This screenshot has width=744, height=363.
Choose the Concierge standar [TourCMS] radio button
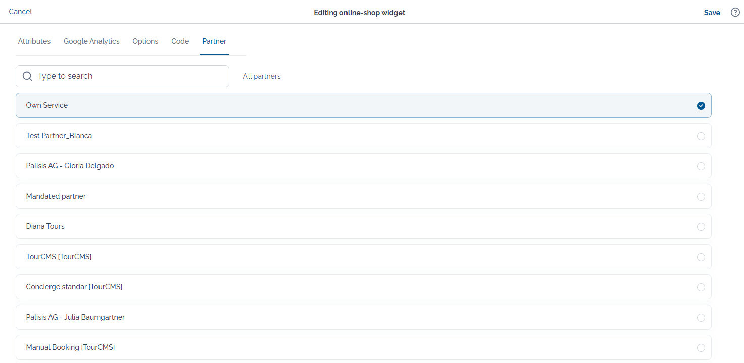pyautogui.click(x=701, y=287)
